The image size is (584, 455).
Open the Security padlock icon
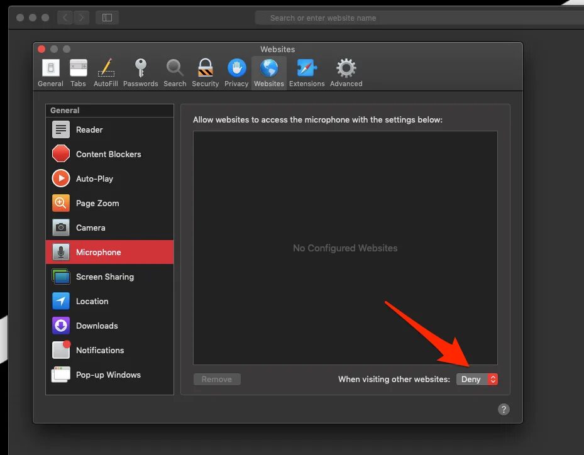coord(205,68)
